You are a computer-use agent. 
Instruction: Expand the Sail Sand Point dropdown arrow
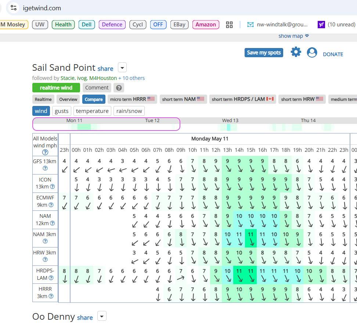pos(122,67)
